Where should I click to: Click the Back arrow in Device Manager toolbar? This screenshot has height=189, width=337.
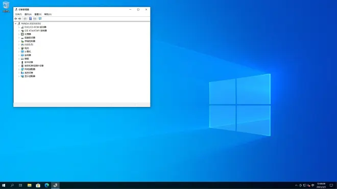[16, 19]
